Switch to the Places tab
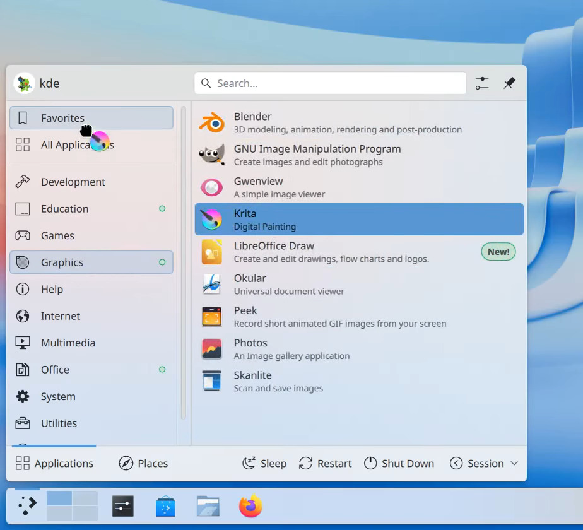 click(x=143, y=463)
